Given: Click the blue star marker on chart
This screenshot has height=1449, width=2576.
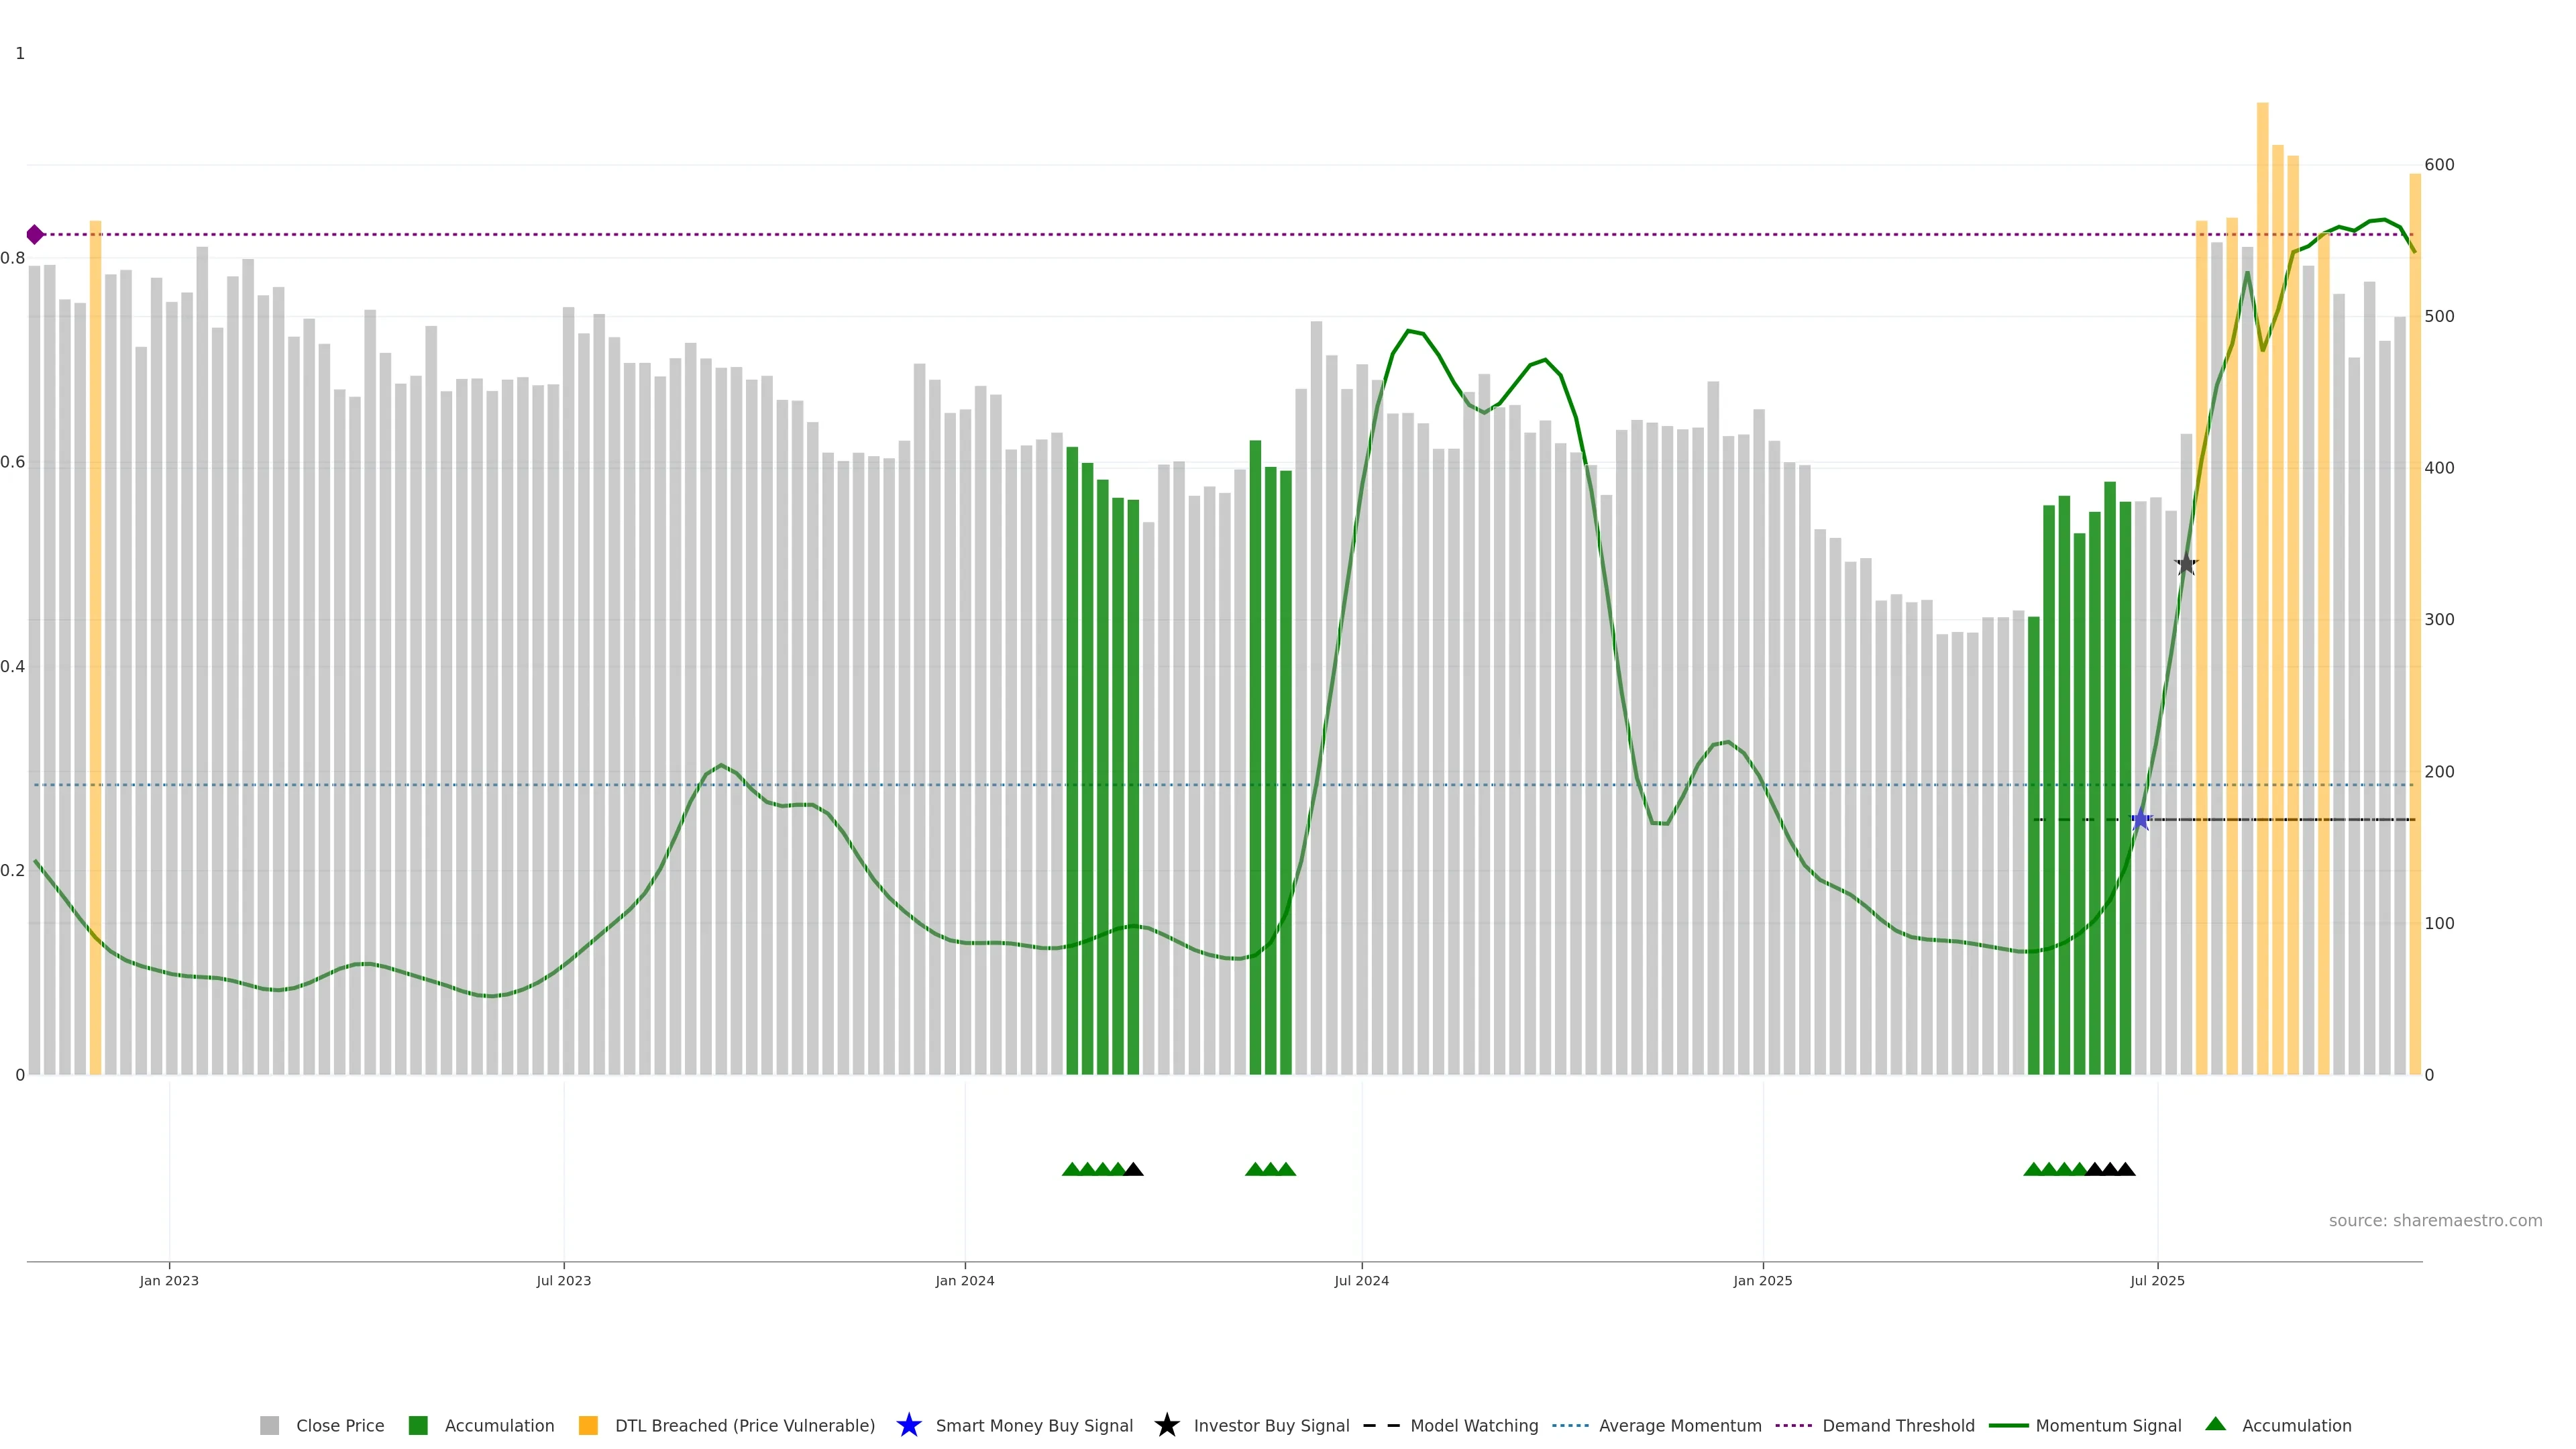Looking at the screenshot, I should tap(2140, 820).
